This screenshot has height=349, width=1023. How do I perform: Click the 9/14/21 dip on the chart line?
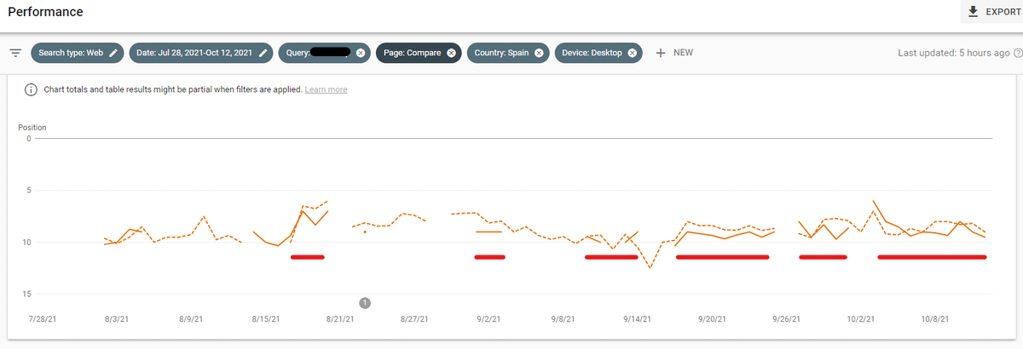(x=650, y=267)
